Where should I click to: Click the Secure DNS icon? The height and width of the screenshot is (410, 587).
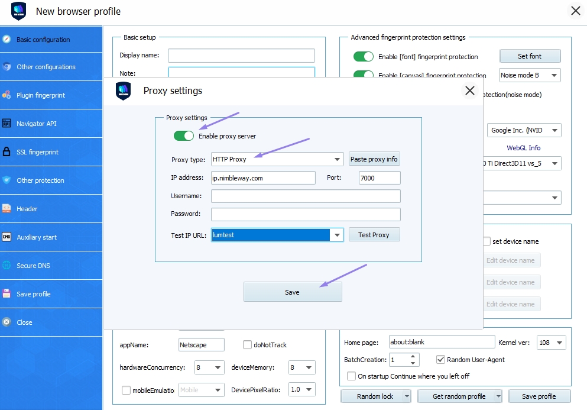pyautogui.click(x=7, y=265)
